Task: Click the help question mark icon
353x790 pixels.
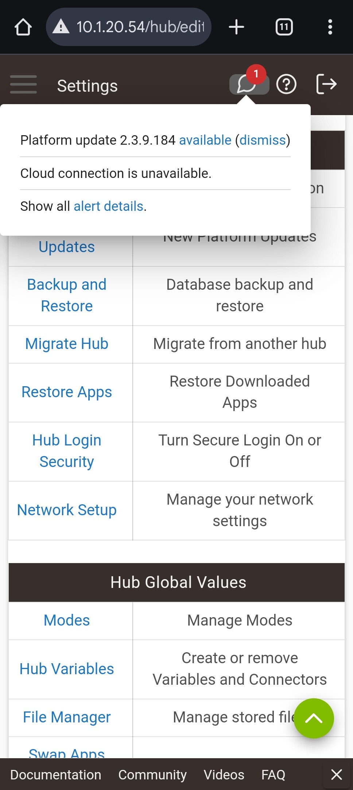Action: click(x=286, y=84)
